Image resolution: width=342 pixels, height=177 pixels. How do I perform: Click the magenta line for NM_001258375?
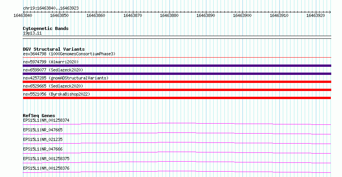(x=177, y=162)
